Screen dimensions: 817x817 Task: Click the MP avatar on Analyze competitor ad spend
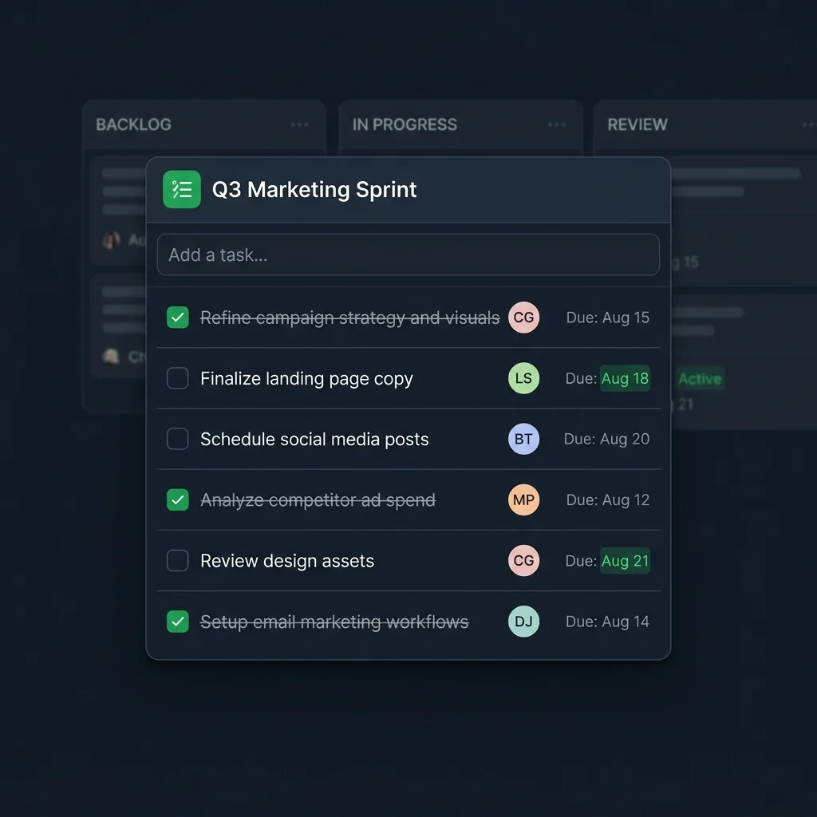pyautogui.click(x=523, y=499)
